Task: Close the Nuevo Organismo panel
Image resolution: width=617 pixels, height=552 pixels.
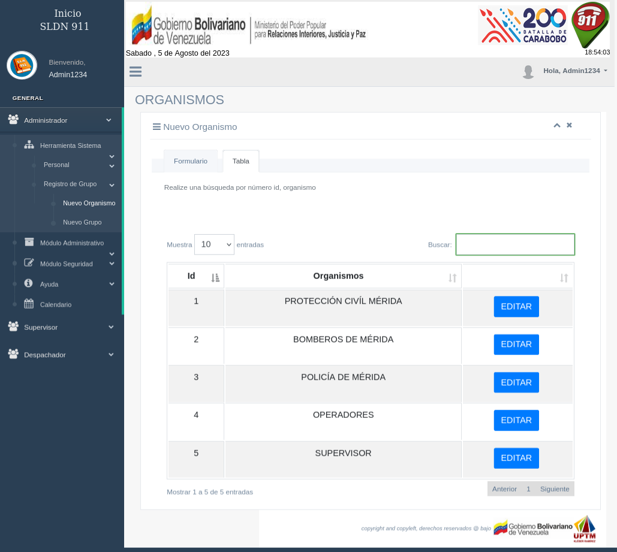Action: point(569,126)
